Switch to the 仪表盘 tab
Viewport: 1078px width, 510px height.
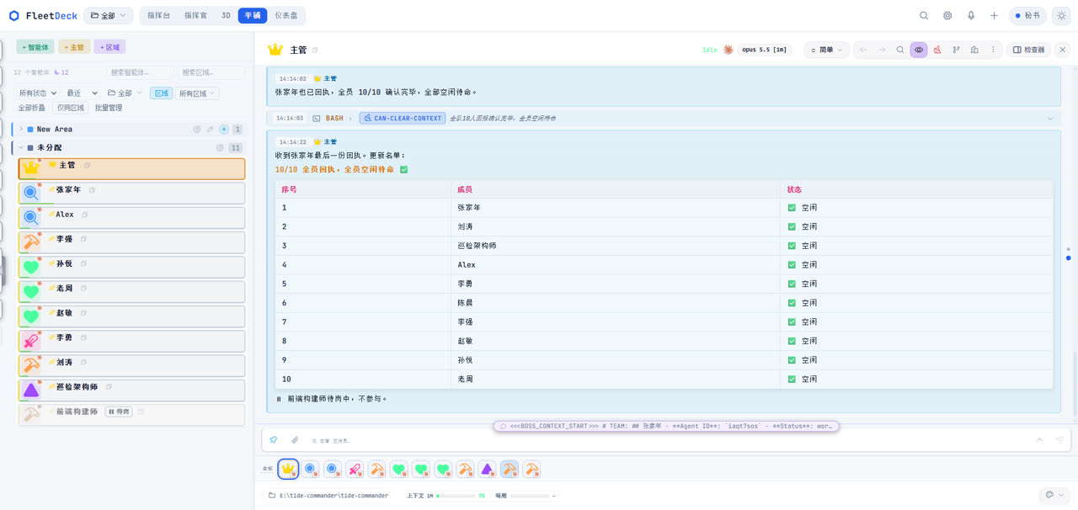[x=286, y=15]
